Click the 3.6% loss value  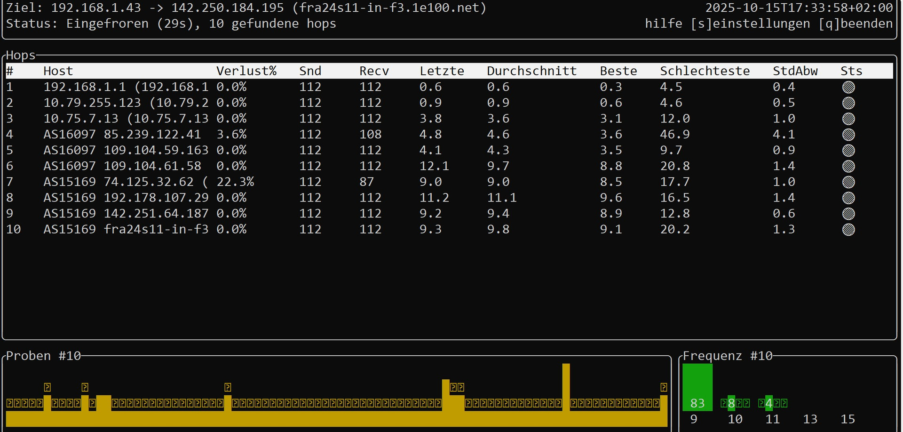pyautogui.click(x=231, y=135)
